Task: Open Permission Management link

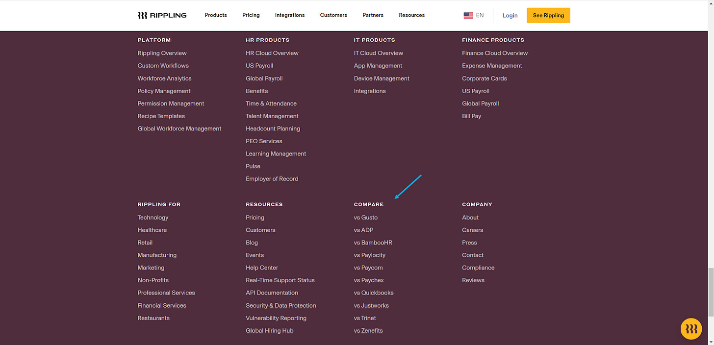Action: (171, 103)
